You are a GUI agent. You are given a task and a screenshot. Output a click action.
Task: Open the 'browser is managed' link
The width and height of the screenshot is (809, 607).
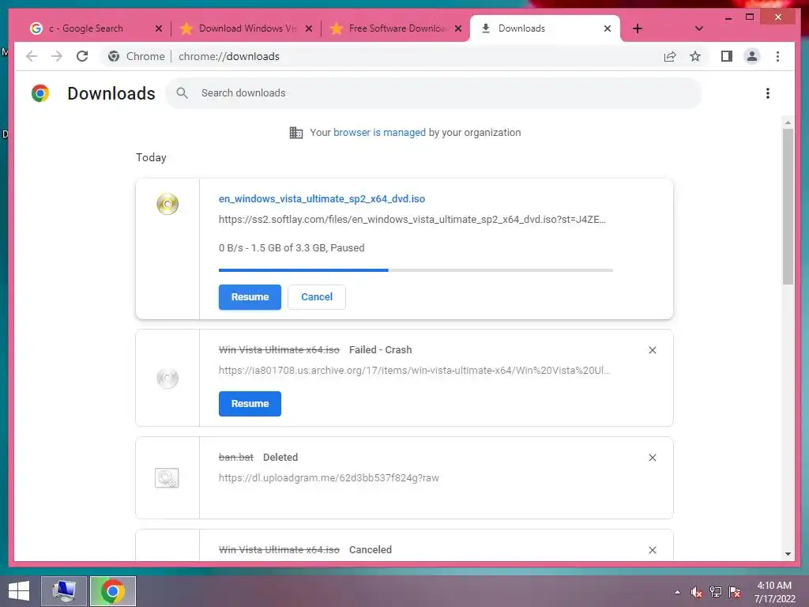pyautogui.click(x=379, y=133)
